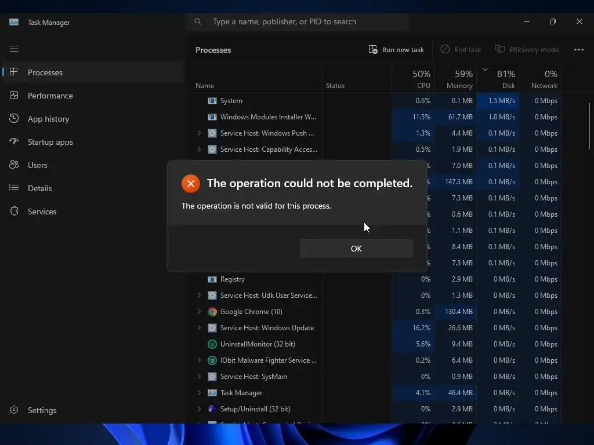Open the Details page

click(40, 188)
